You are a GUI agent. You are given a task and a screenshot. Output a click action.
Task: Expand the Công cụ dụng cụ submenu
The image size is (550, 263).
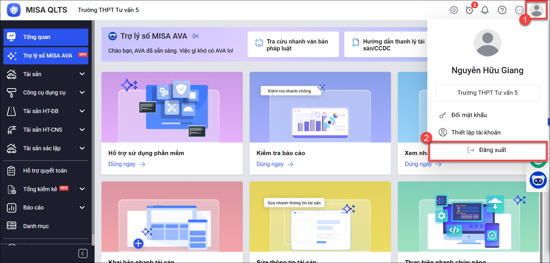pyautogui.click(x=82, y=92)
